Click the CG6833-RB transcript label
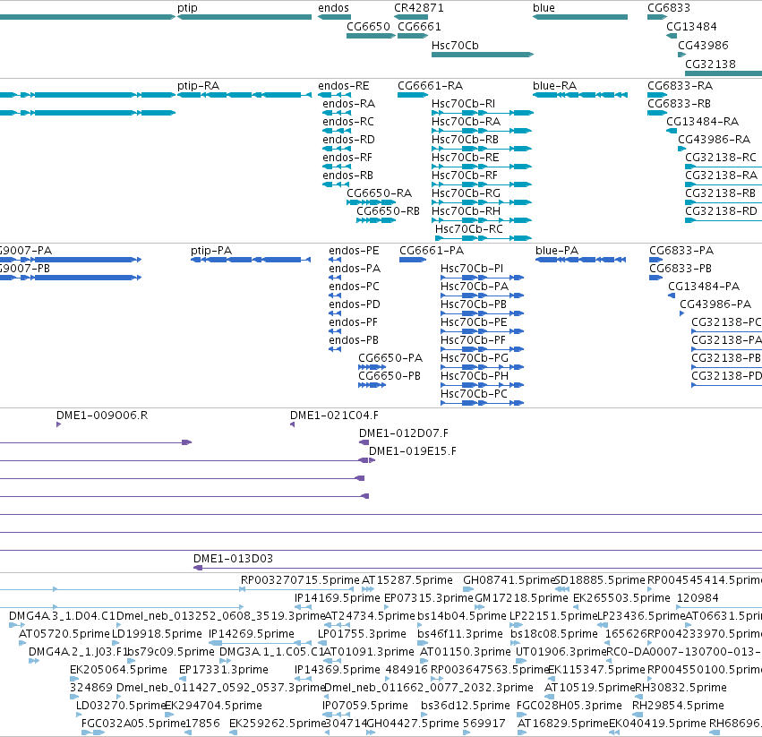Screen dimensions: 762x737 tap(680, 104)
